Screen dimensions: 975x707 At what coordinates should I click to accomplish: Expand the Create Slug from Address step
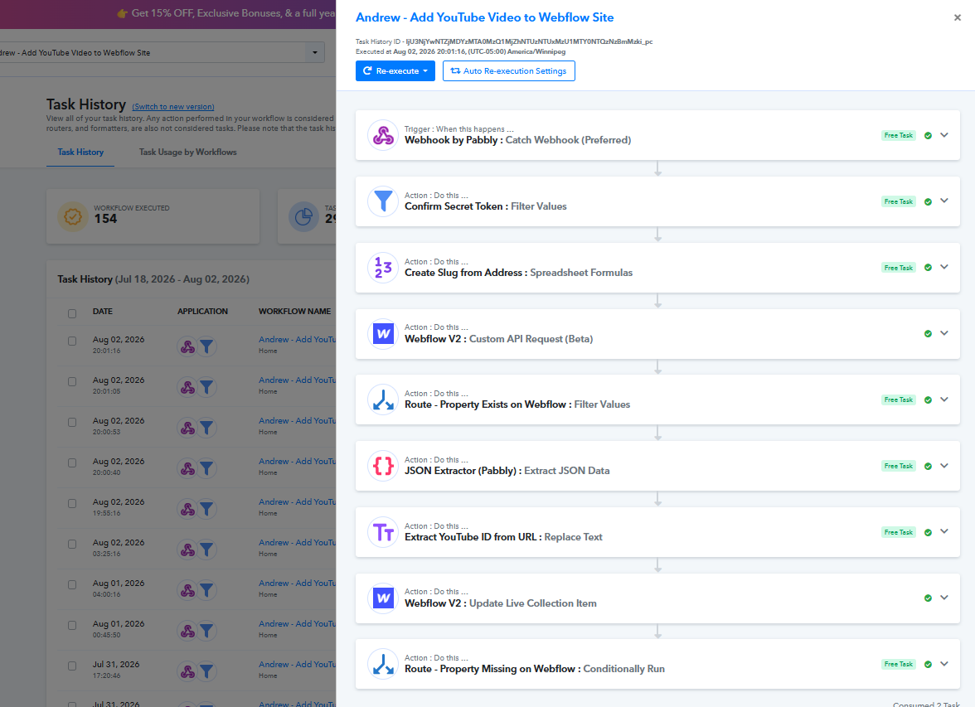click(x=943, y=268)
